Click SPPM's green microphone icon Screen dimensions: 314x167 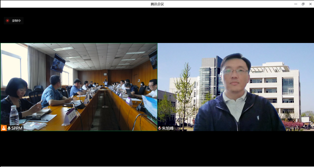click(9, 128)
